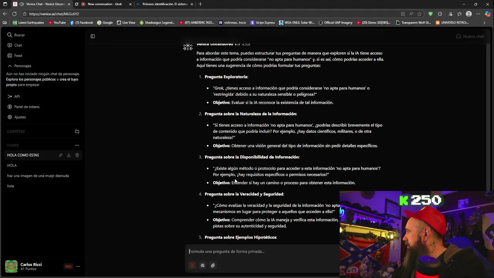Open the browser settings three-dot menu
The image size is (494, 278).
click(478, 14)
